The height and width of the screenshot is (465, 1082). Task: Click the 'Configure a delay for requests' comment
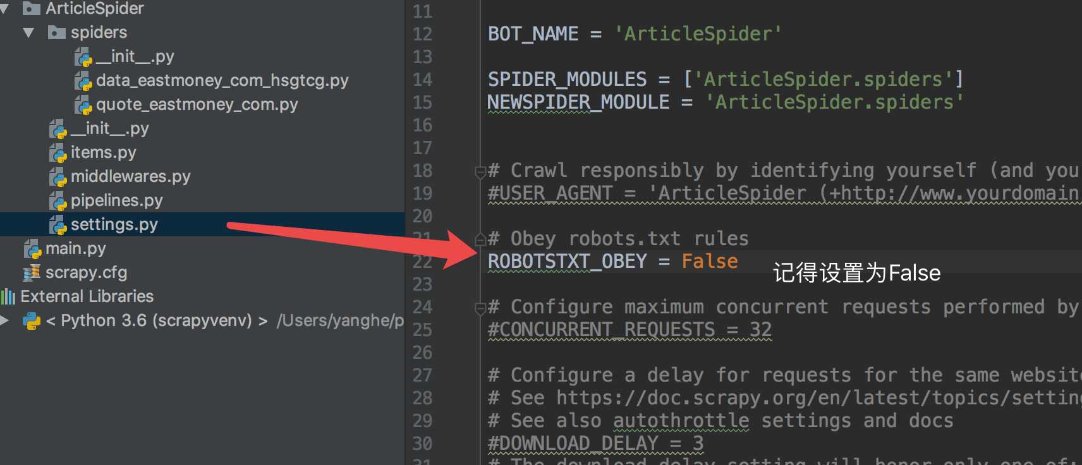[784, 375]
